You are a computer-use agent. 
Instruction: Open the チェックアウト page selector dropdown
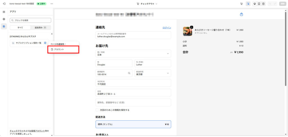pyautogui.click(x=147, y=4)
